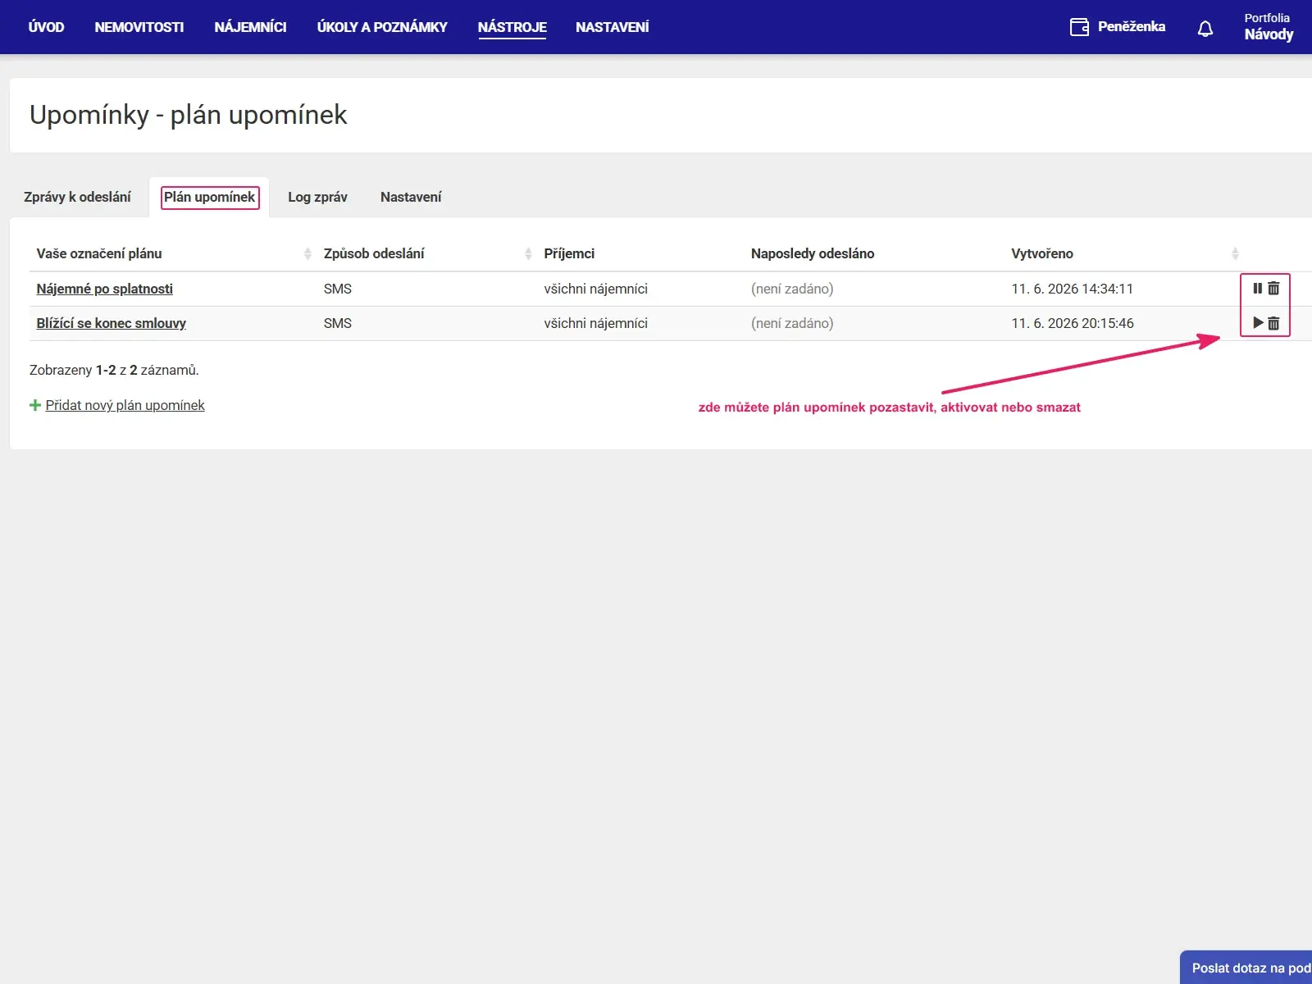Switch to Zprávy k odeslání tab
This screenshot has height=984, width=1312.
(77, 197)
